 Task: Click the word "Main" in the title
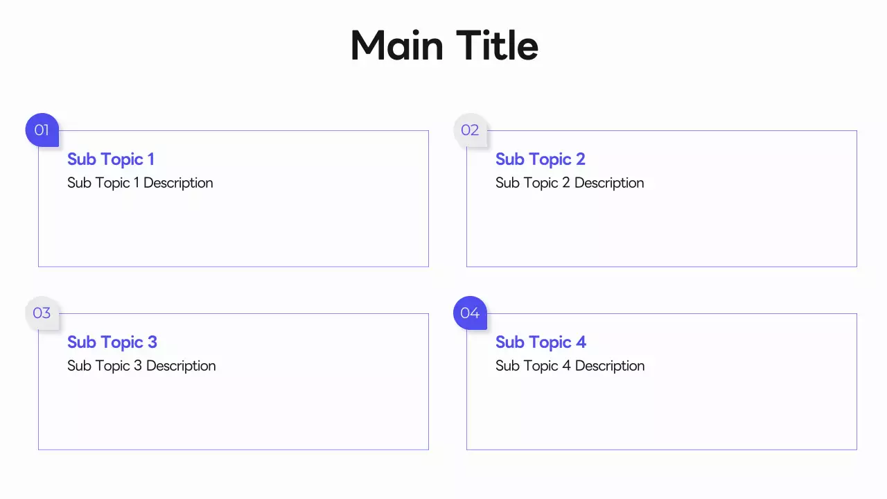397,46
